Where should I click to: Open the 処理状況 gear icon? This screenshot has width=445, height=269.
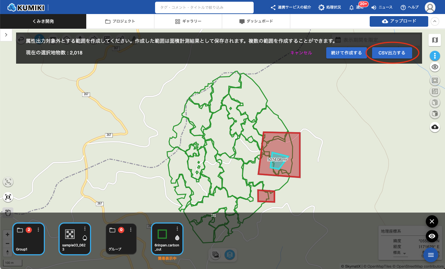321,8
